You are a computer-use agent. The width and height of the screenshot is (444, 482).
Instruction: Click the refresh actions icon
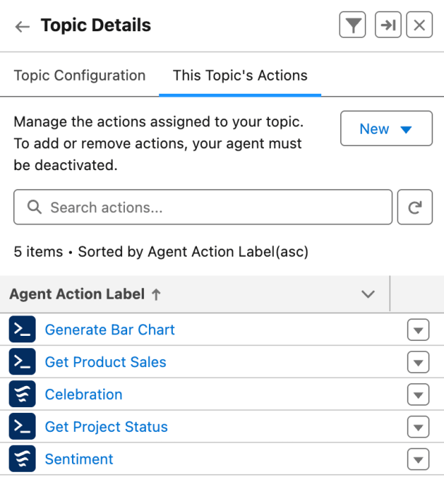(415, 208)
